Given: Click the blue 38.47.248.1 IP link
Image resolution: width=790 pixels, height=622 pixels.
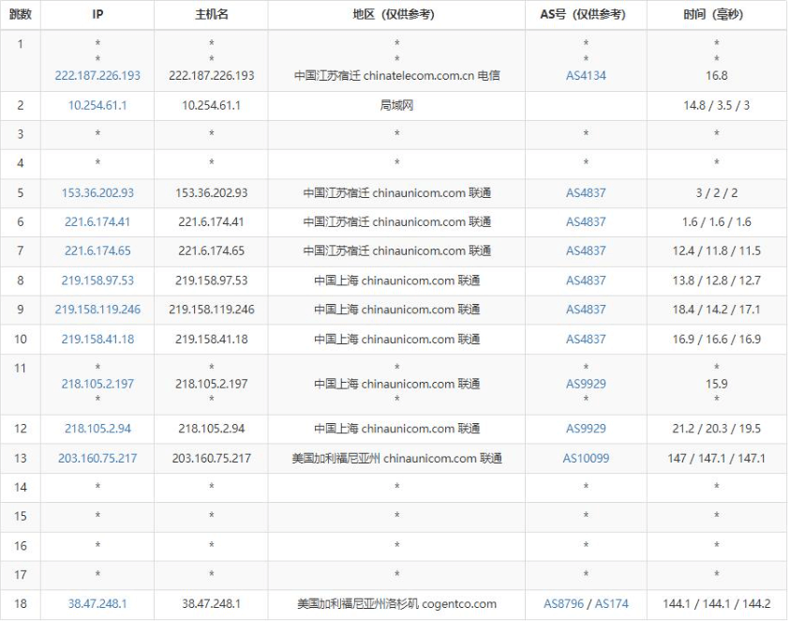Looking at the screenshot, I should tap(97, 604).
